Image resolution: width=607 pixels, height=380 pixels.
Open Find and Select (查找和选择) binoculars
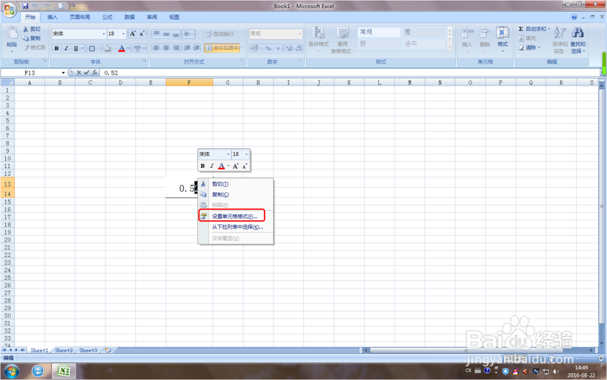tap(578, 40)
